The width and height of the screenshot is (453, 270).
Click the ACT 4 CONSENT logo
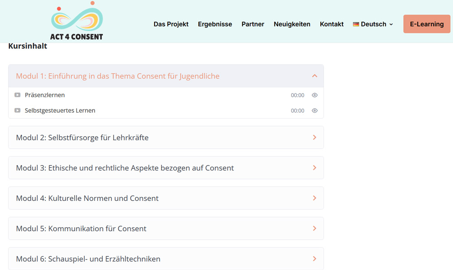coord(77,22)
